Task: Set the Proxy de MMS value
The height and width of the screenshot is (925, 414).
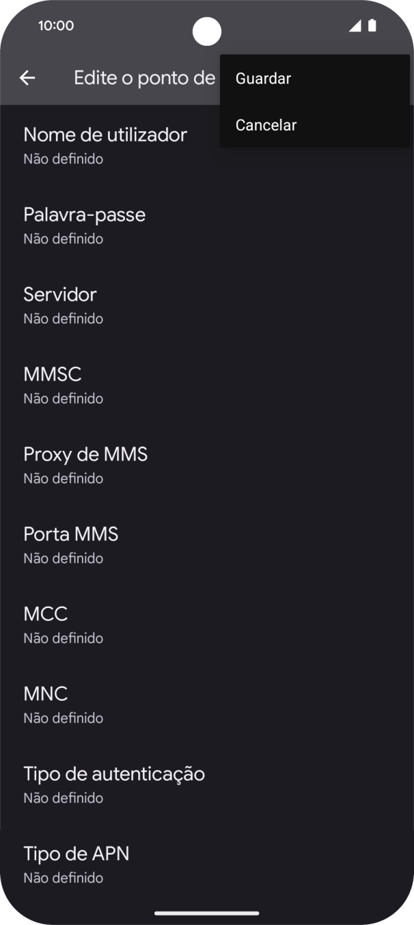Action: tap(85, 463)
